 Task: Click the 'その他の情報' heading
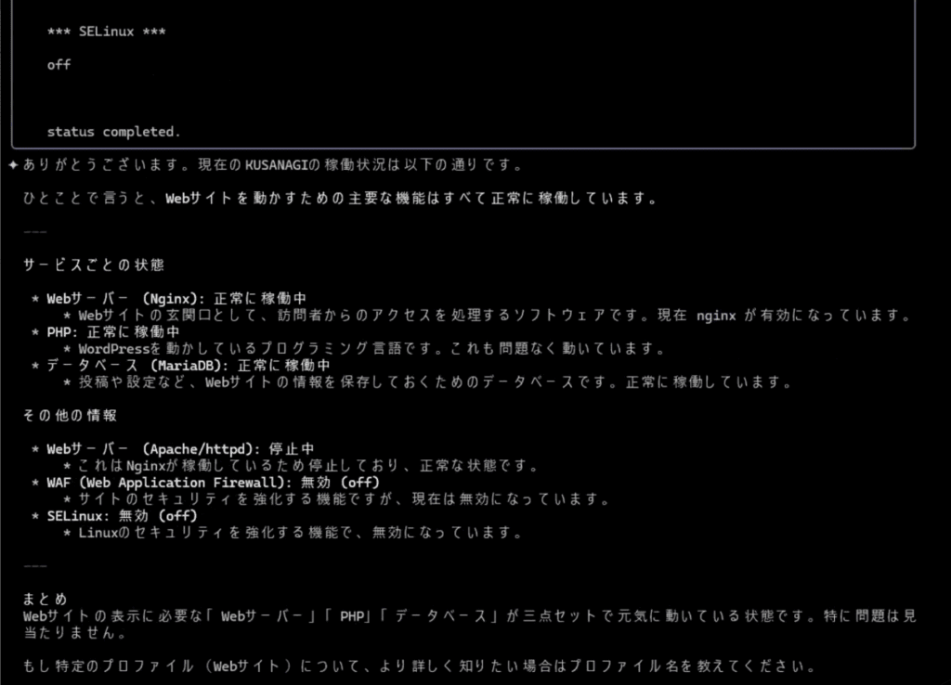click(x=70, y=415)
